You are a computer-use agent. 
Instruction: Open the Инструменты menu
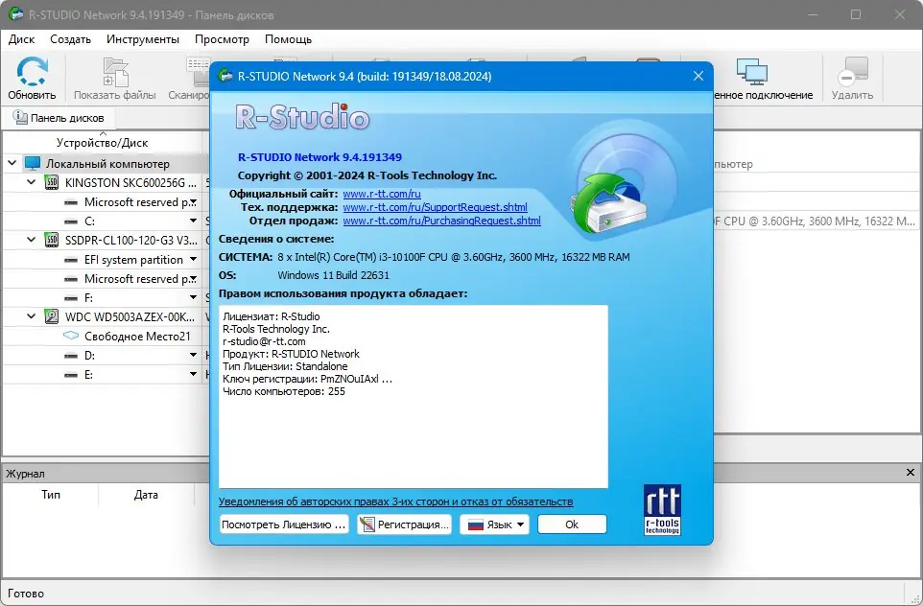tap(143, 39)
